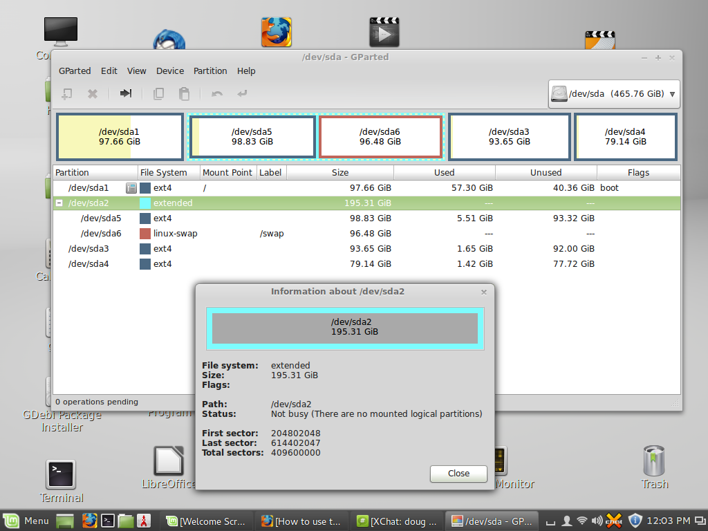Open the Trash desktop icon
708x531 pixels.
coord(654,460)
